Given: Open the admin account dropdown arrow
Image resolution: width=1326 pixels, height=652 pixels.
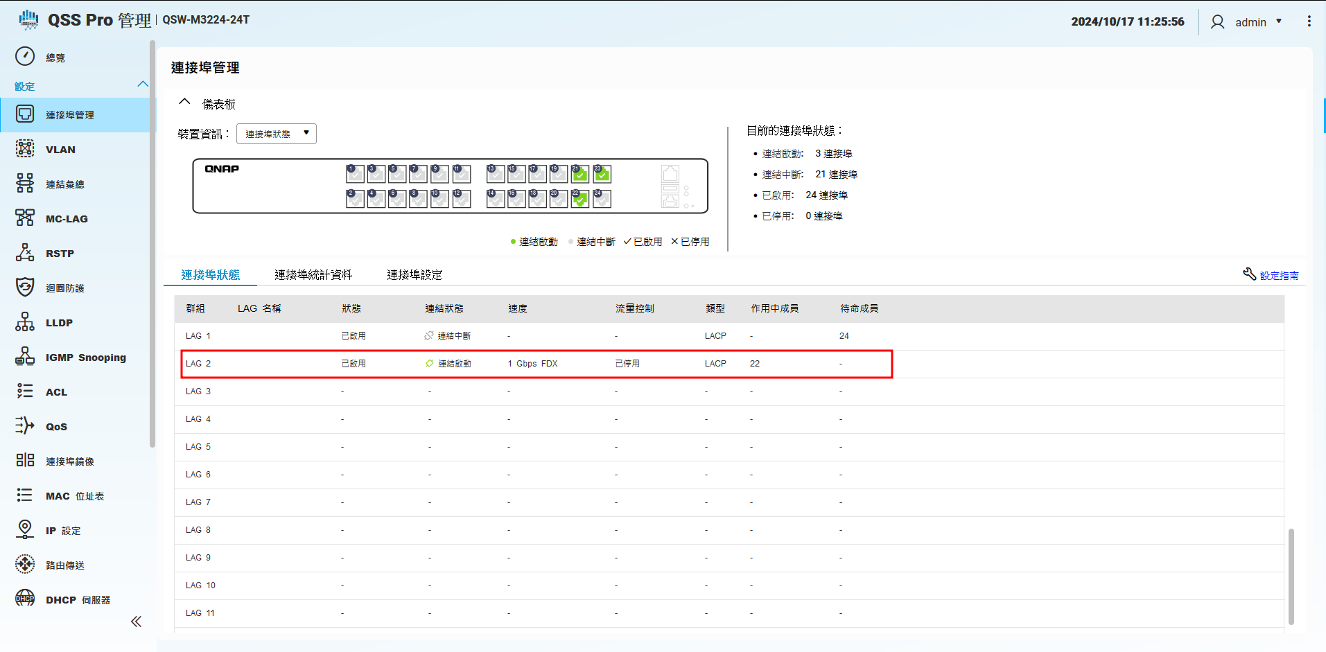Looking at the screenshot, I should pyautogui.click(x=1279, y=21).
